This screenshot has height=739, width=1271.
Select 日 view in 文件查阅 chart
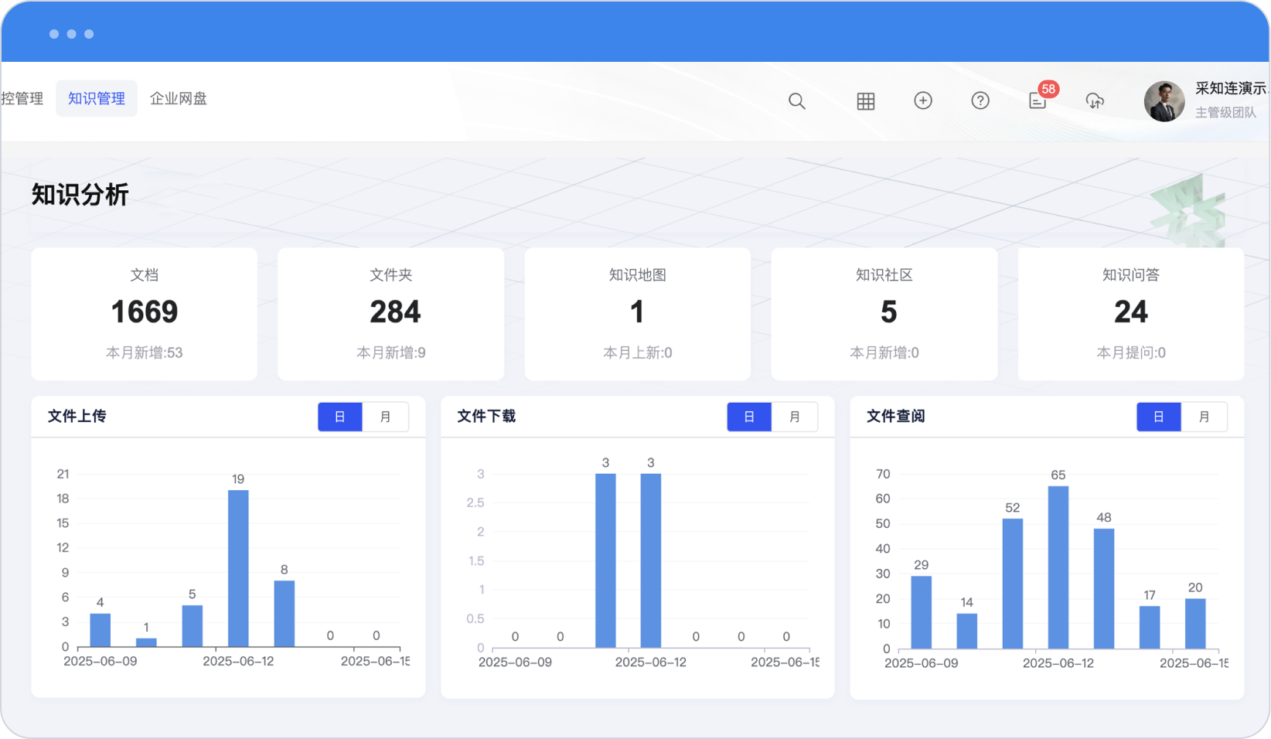click(x=1158, y=417)
